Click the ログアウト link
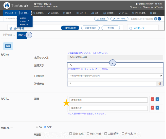166x139 pixels. tap(157, 7)
